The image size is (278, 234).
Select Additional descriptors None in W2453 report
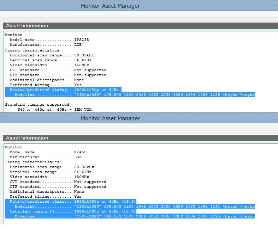47,192
